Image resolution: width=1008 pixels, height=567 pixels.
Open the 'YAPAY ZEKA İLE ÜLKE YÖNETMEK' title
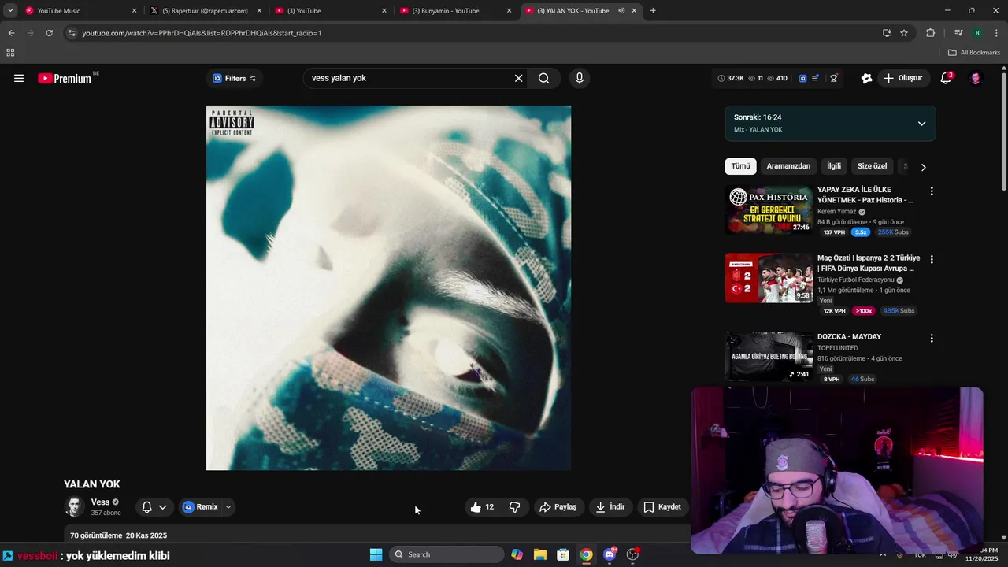866,195
